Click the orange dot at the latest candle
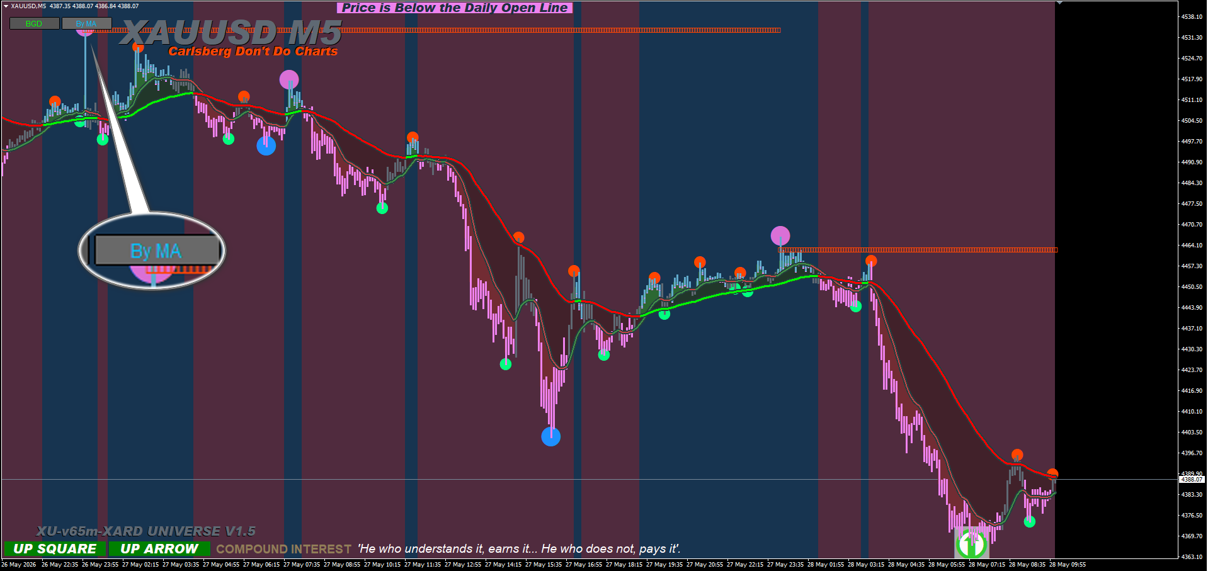1208x571 pixels. [1052, 473]
